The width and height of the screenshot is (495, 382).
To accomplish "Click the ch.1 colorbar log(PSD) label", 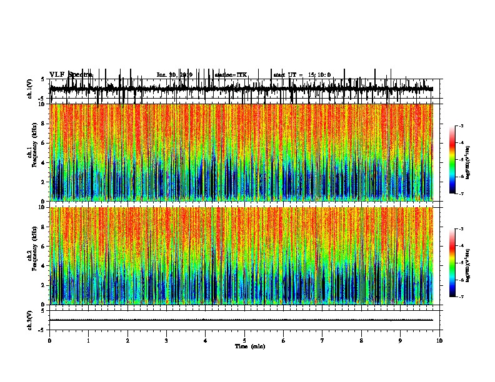I will [x=468, y=162].
